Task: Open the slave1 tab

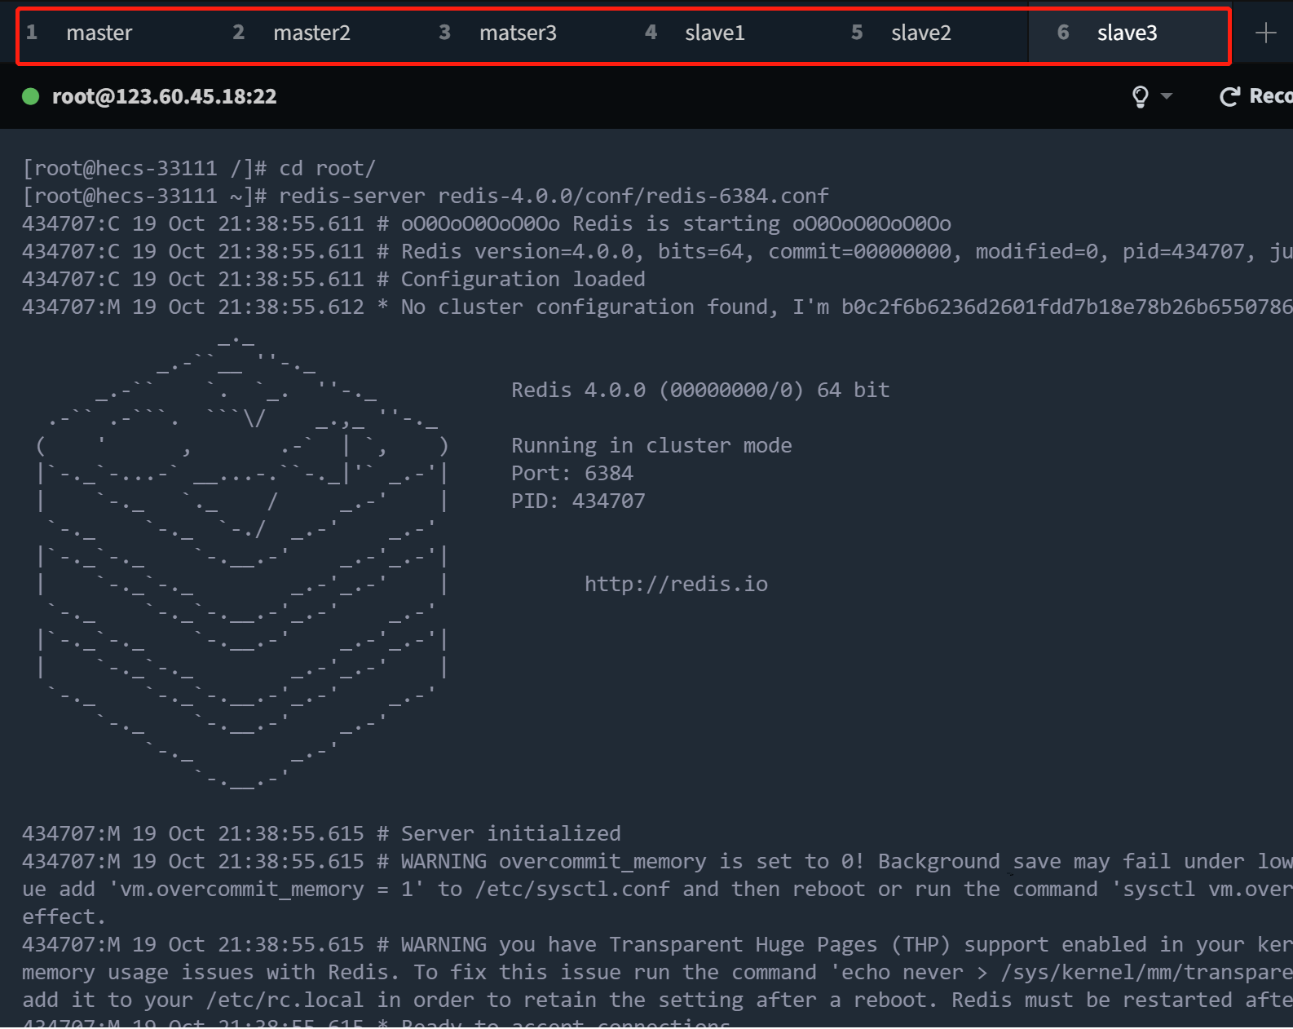Action: tap(714, 33)
